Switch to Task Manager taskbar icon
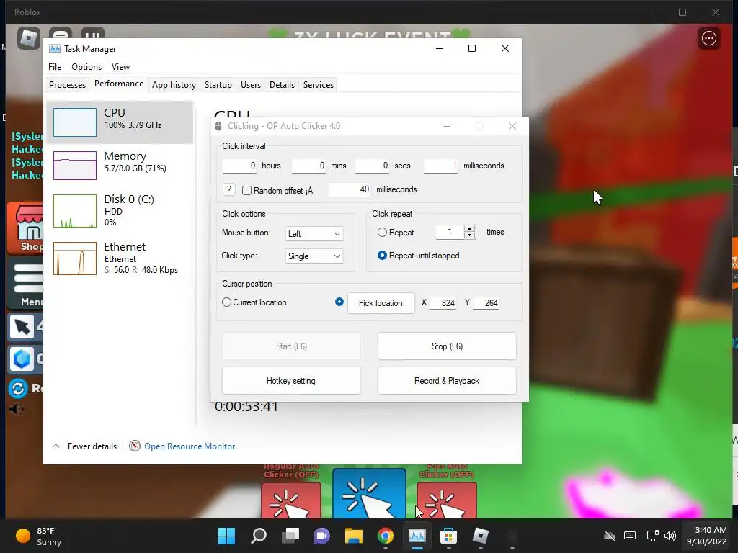The width and height of the screenshot is (738, 553). (x=417, y=536)
